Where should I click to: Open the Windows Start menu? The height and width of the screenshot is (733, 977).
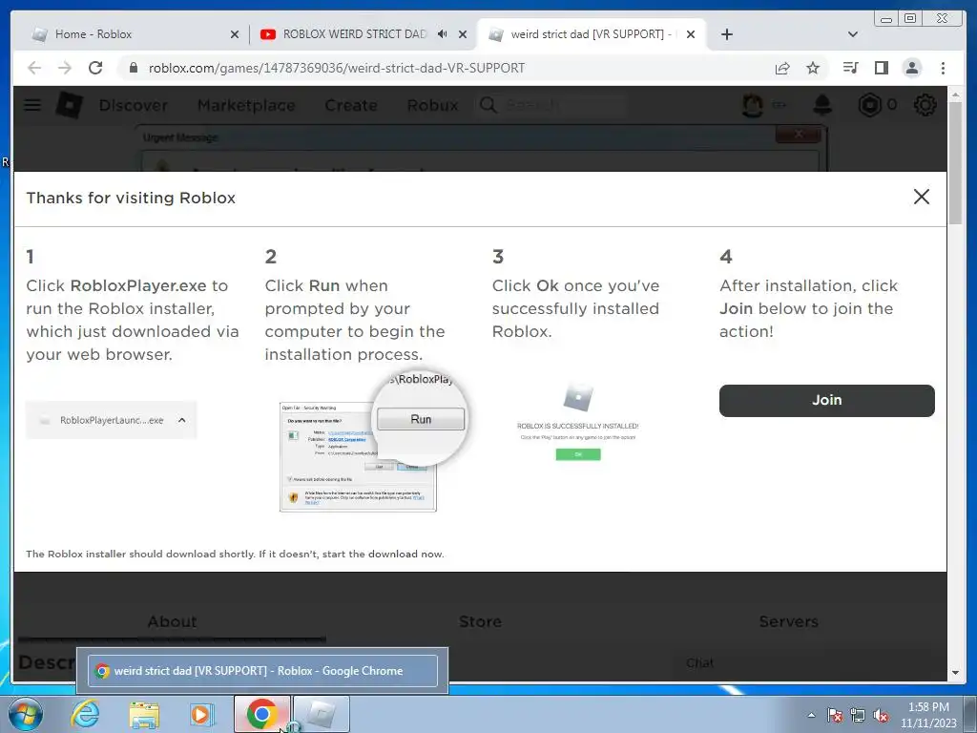25,714
